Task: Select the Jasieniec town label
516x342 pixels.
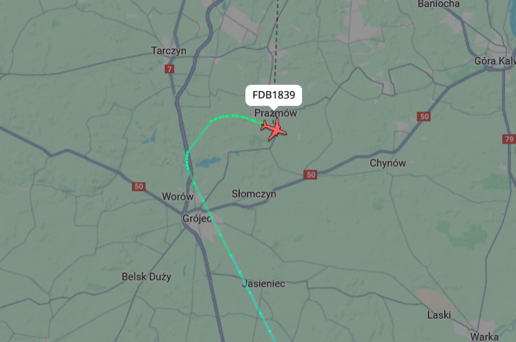Action: tap(264, 284)
